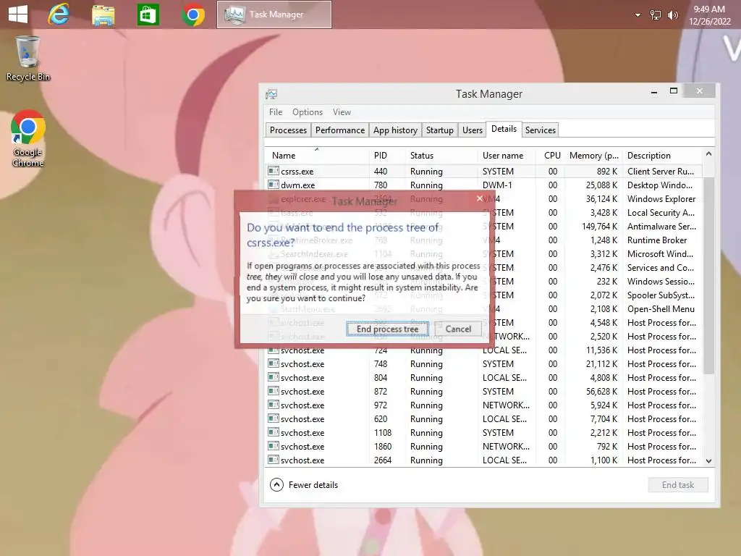Switch to the Users tab
The image size is (741, 556).
[x=472, y=130]
